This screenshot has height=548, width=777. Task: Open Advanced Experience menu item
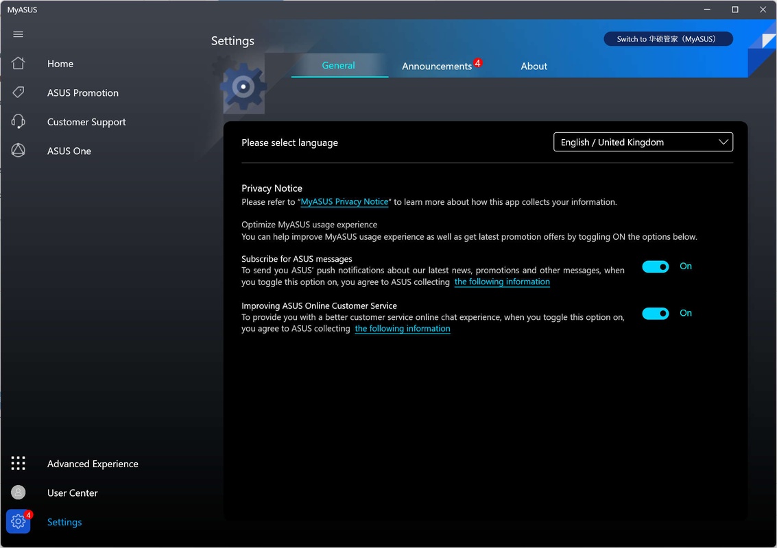(93, 464)
